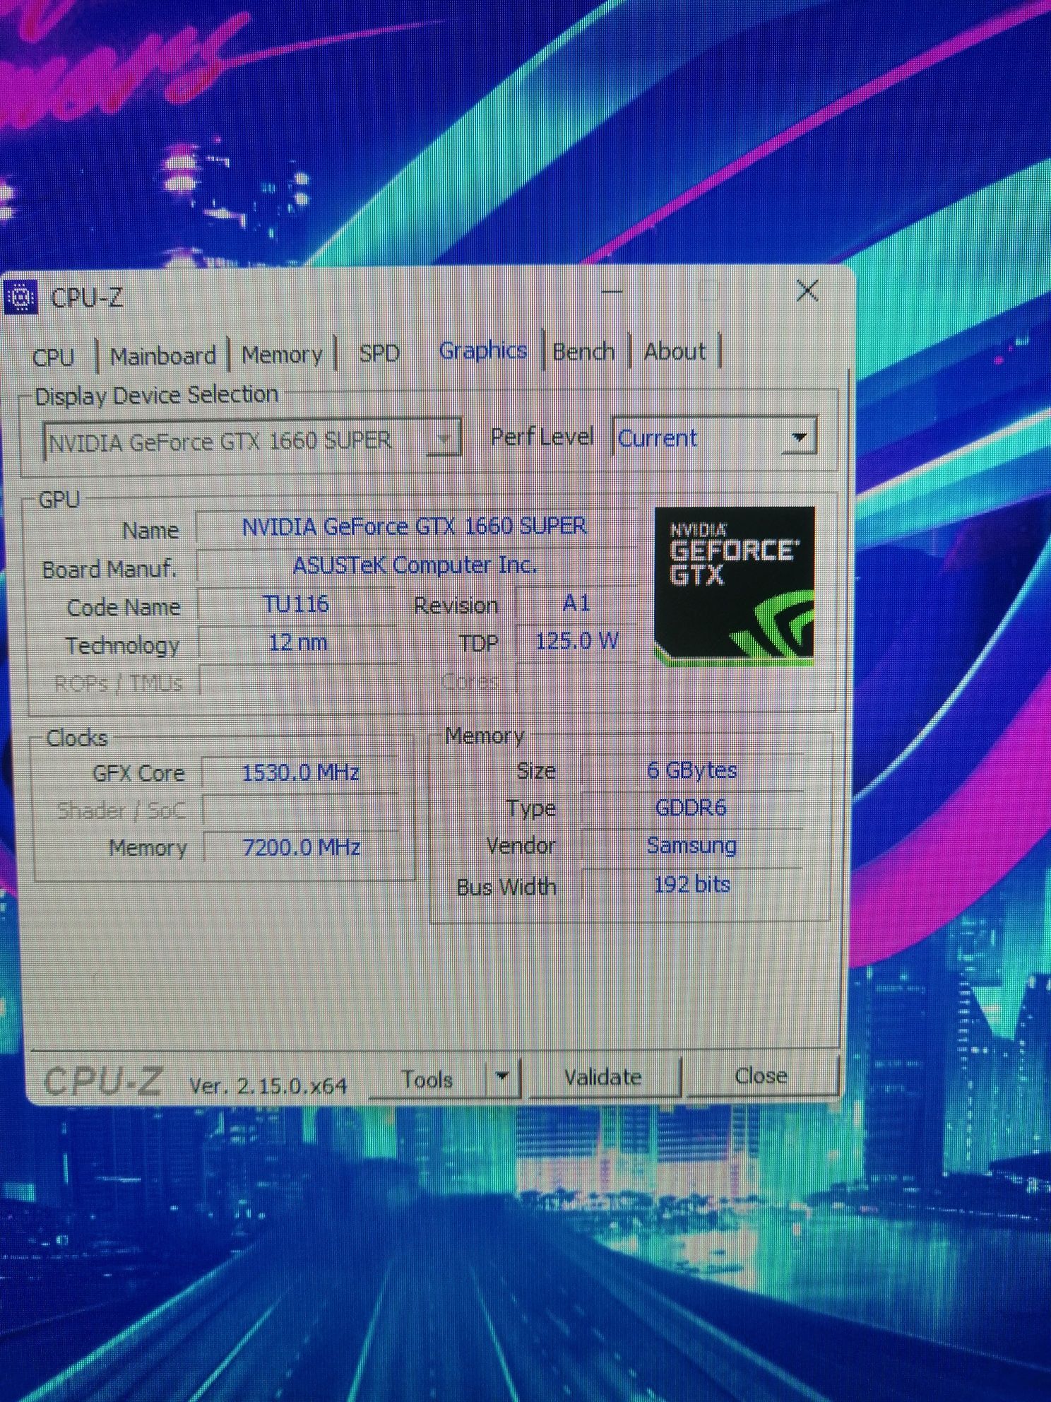Open the Bench tab
Viewport: 1051px width, 1402px height.
(x=583, y=351)
